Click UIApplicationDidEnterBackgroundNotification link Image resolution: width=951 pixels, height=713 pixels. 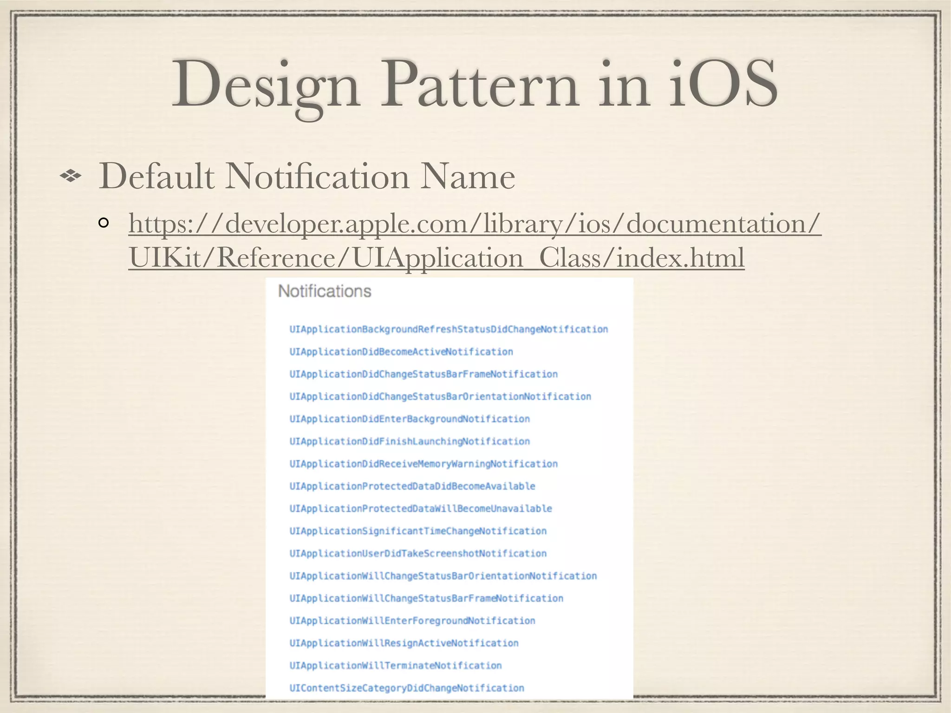click(410, 419)
